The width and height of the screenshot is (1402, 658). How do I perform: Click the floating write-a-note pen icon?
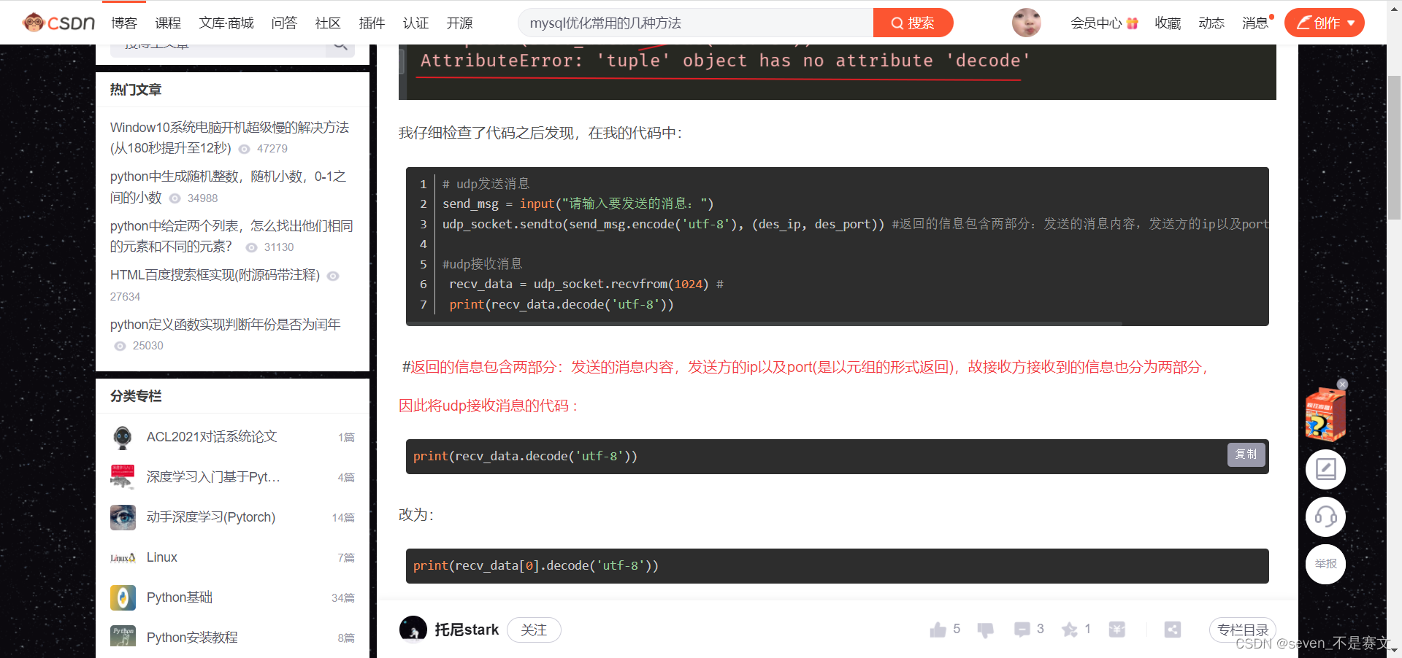click(1325, 469)
